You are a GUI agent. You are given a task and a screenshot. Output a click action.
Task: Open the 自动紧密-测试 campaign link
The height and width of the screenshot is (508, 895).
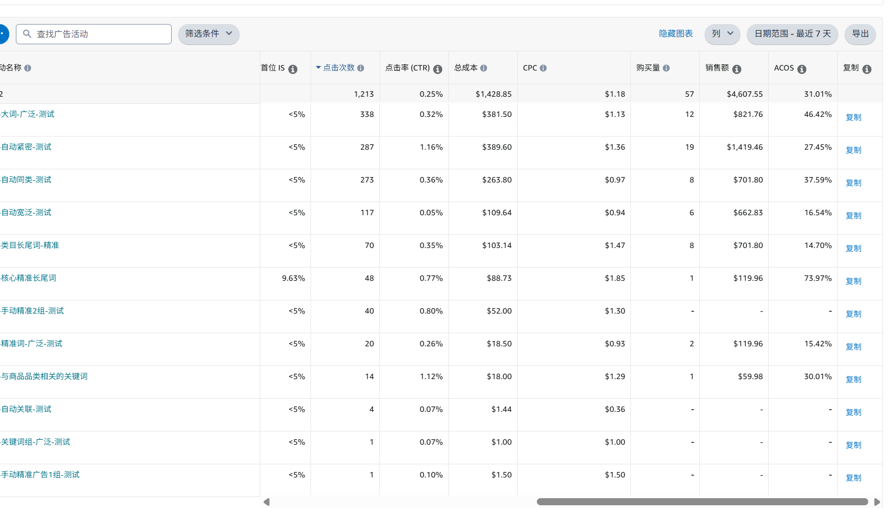coord(26,147)
